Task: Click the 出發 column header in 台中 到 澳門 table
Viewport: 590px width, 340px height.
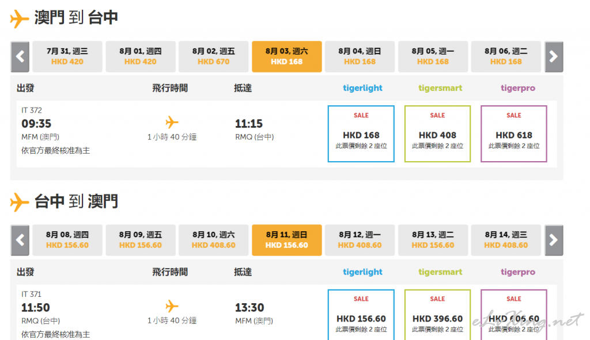Action: point(25,272)
